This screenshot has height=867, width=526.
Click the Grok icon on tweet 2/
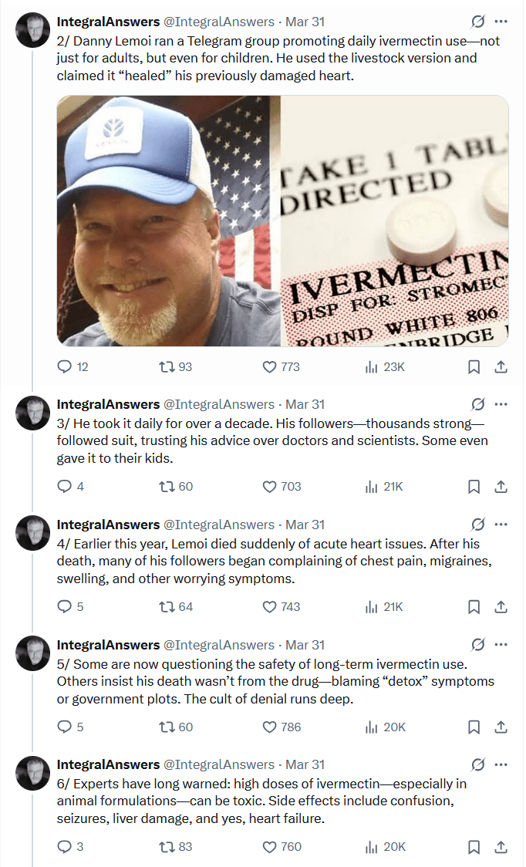[477, 22]
